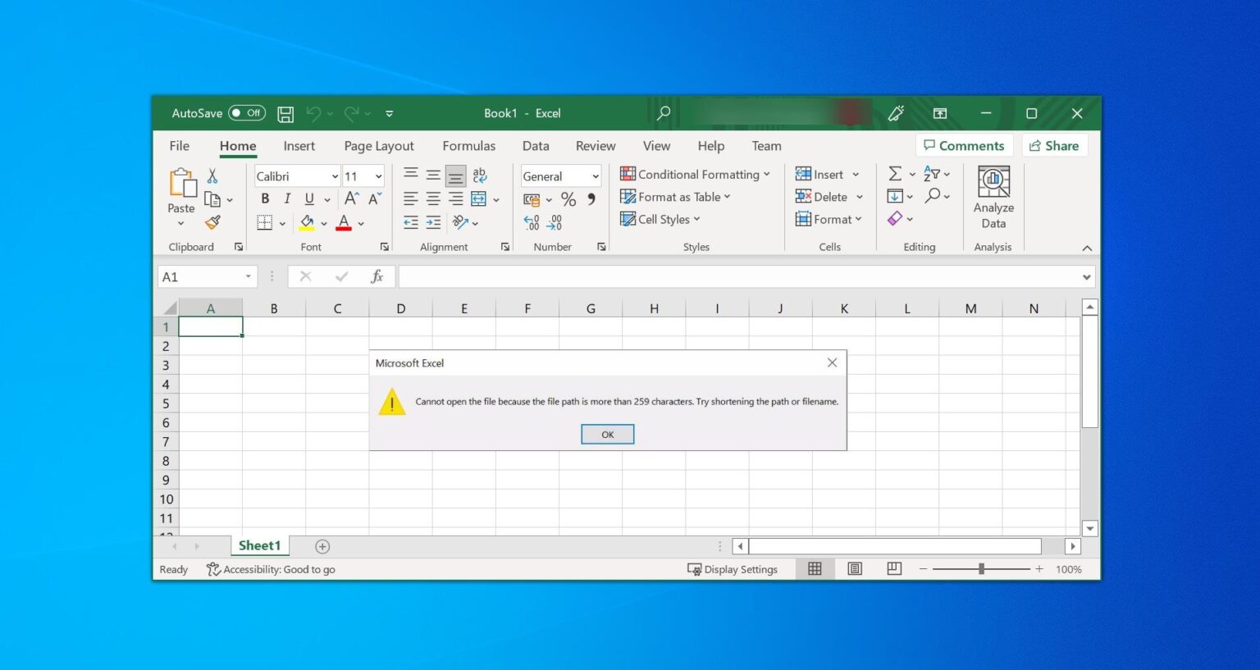Select the Merge & Center icon
The image size is (1260, 670).
[478, 198]
